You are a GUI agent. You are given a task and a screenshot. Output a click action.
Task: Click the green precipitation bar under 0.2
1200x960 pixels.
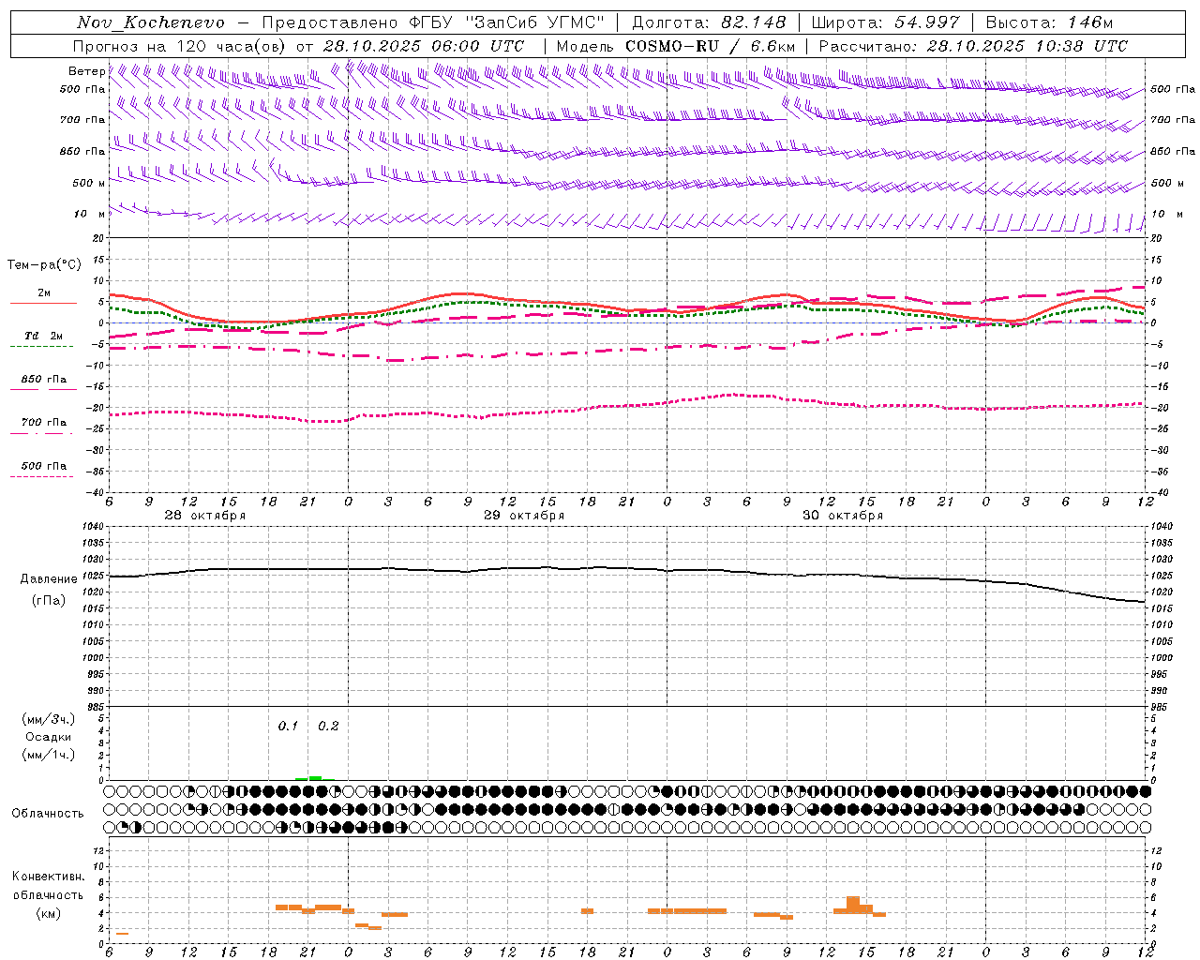coord(315,778)
